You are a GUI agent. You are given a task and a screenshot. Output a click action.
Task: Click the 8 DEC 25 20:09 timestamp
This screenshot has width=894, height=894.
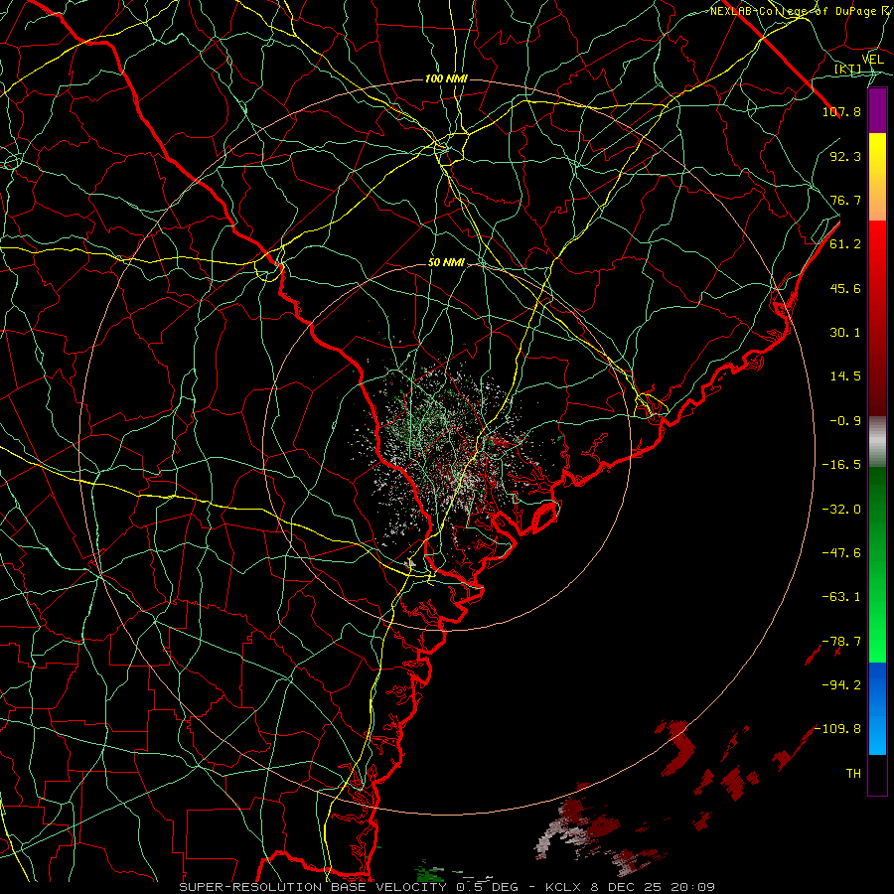pos(655,887)
